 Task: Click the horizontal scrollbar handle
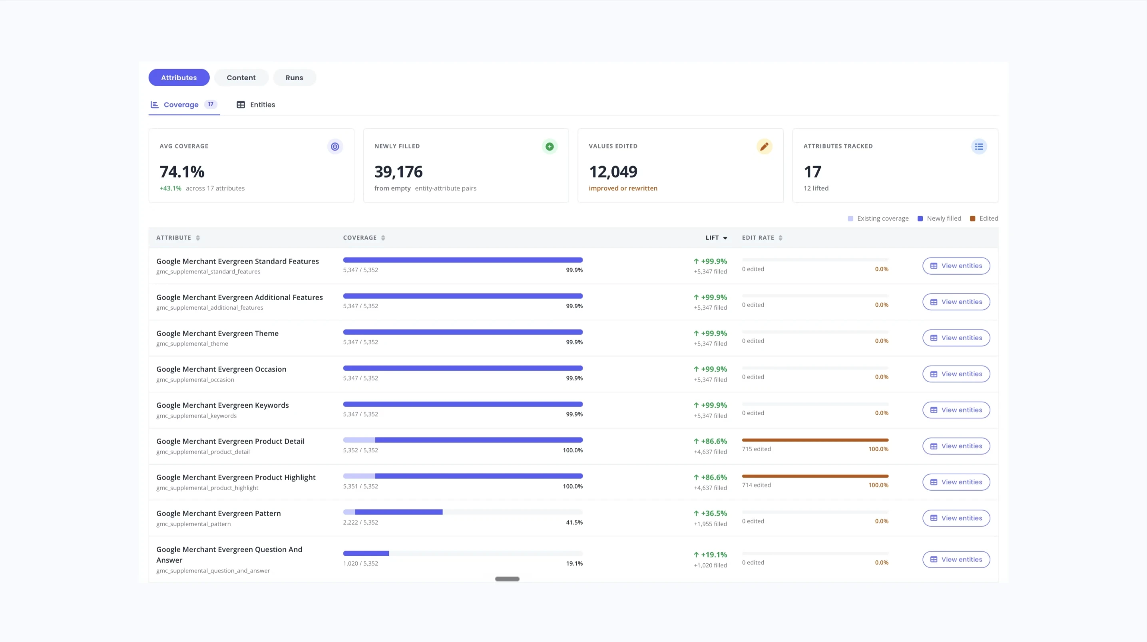tap(507, 579)
